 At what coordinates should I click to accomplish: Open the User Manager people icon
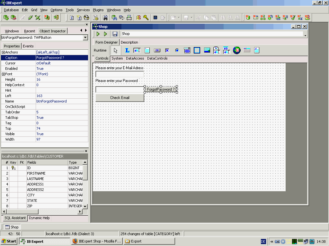click(138, 18)
